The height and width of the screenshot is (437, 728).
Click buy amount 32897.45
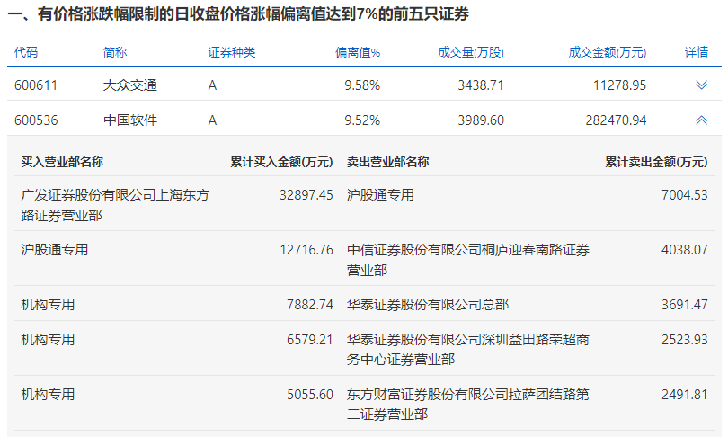306,195
